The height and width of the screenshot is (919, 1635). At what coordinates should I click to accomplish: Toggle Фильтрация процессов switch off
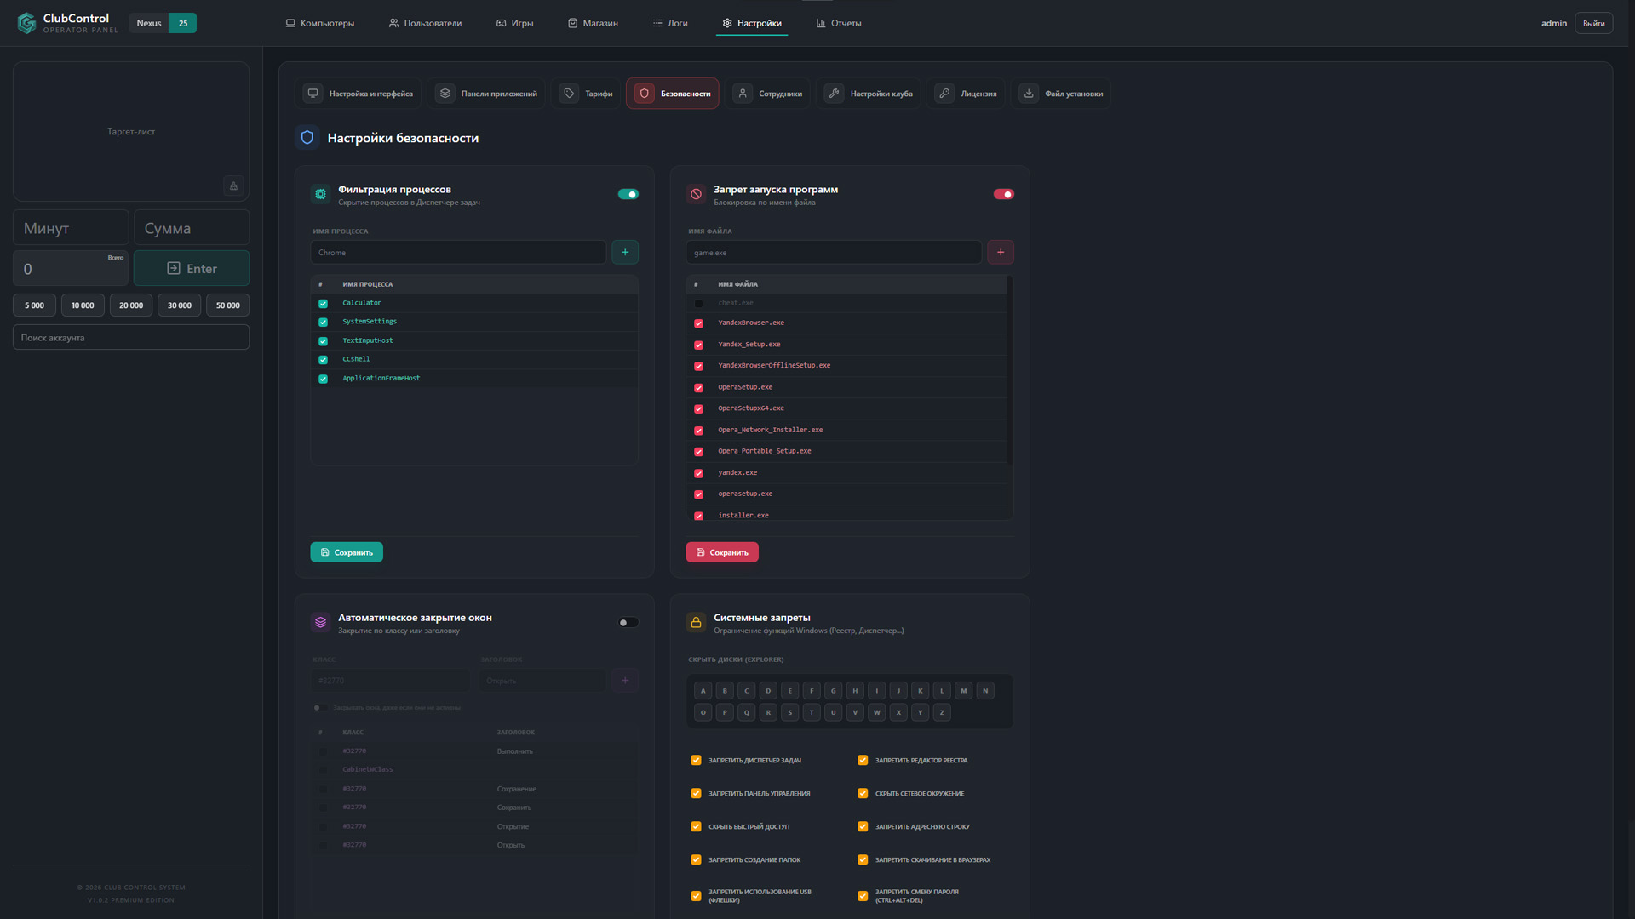click(628, 194)
